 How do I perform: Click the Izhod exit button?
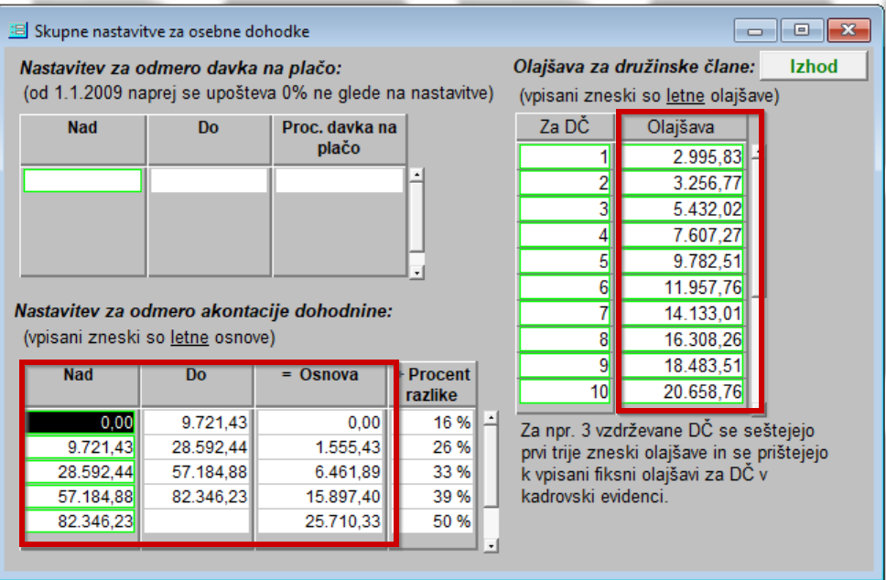[814, 67]
